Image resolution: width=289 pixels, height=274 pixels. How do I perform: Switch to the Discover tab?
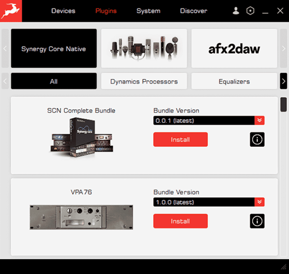[194, 11]
